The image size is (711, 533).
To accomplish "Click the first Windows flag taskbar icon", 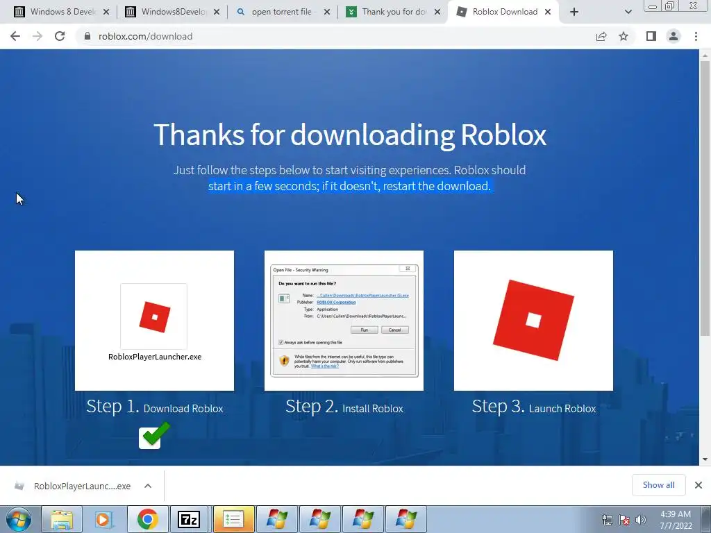I will [277, 519].
